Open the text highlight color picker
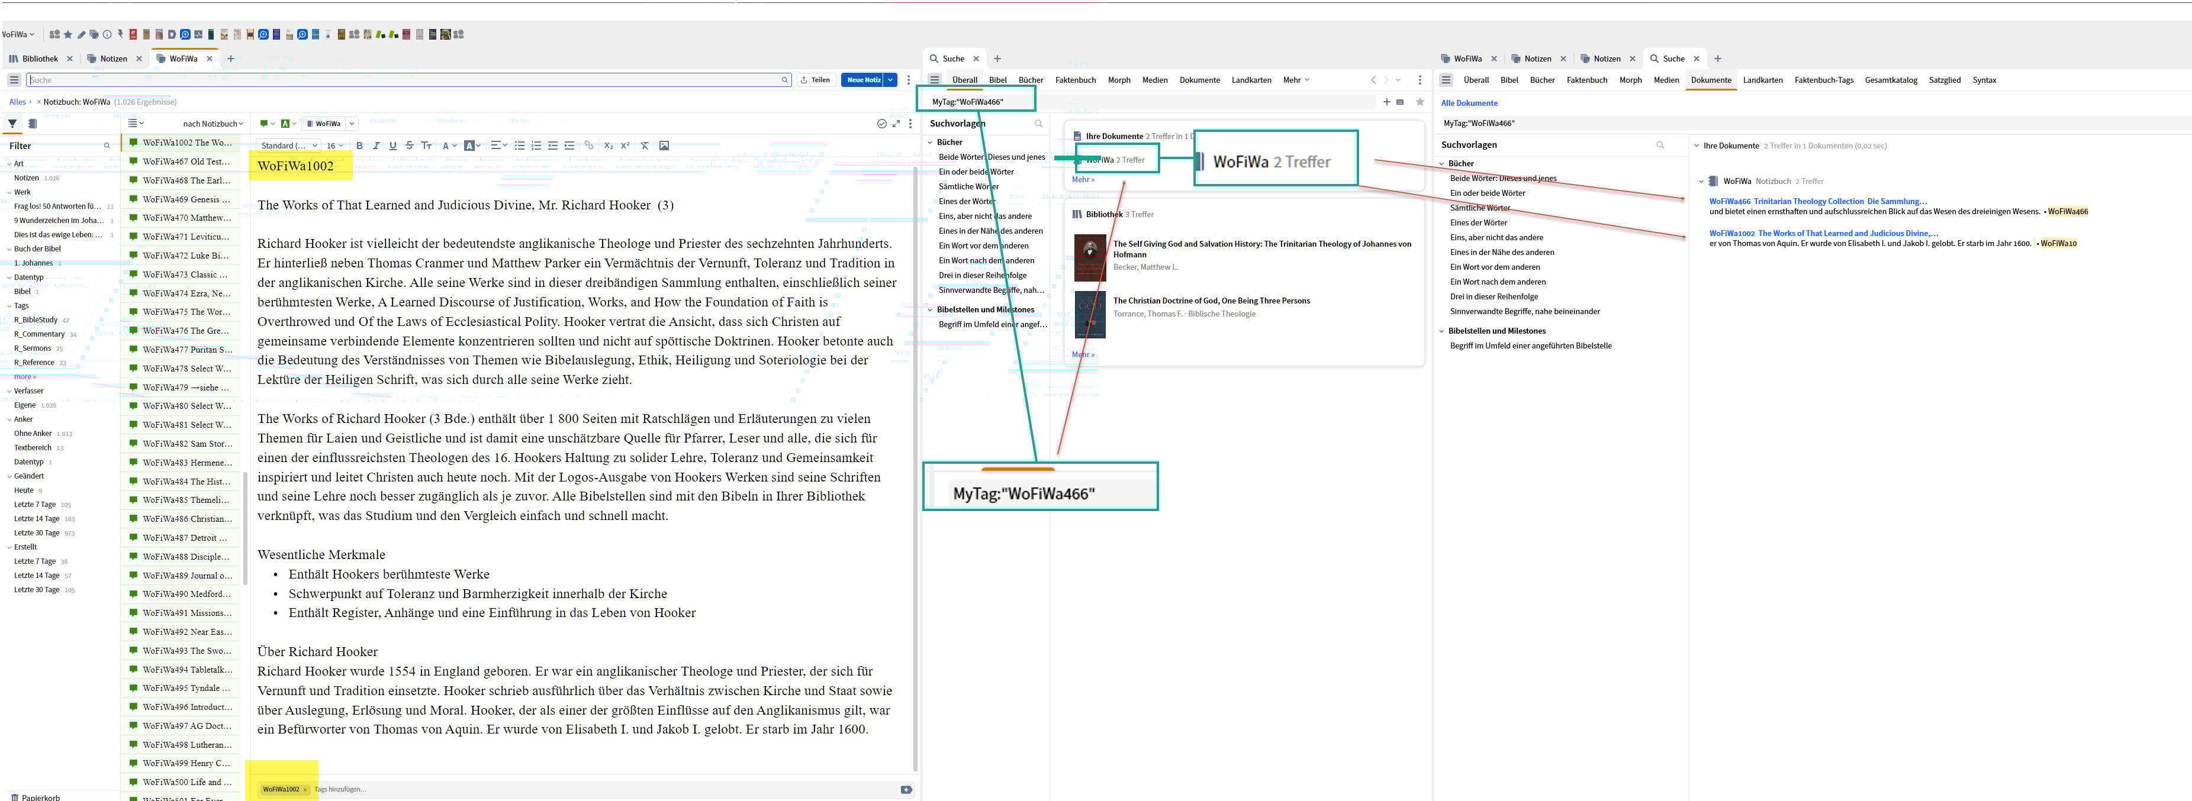Image resolution: width=2192 pixels, height=801 pixels. [472, 146]
